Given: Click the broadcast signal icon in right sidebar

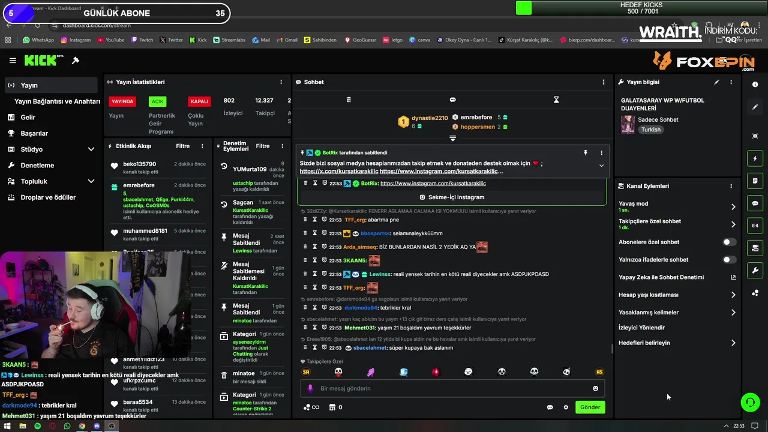Looking at the screenshot, I should [x=755, y=226].
